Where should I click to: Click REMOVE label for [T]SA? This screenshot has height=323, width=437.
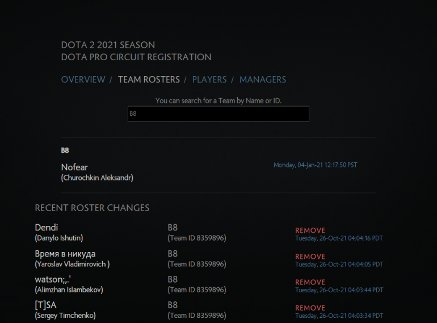310,308
